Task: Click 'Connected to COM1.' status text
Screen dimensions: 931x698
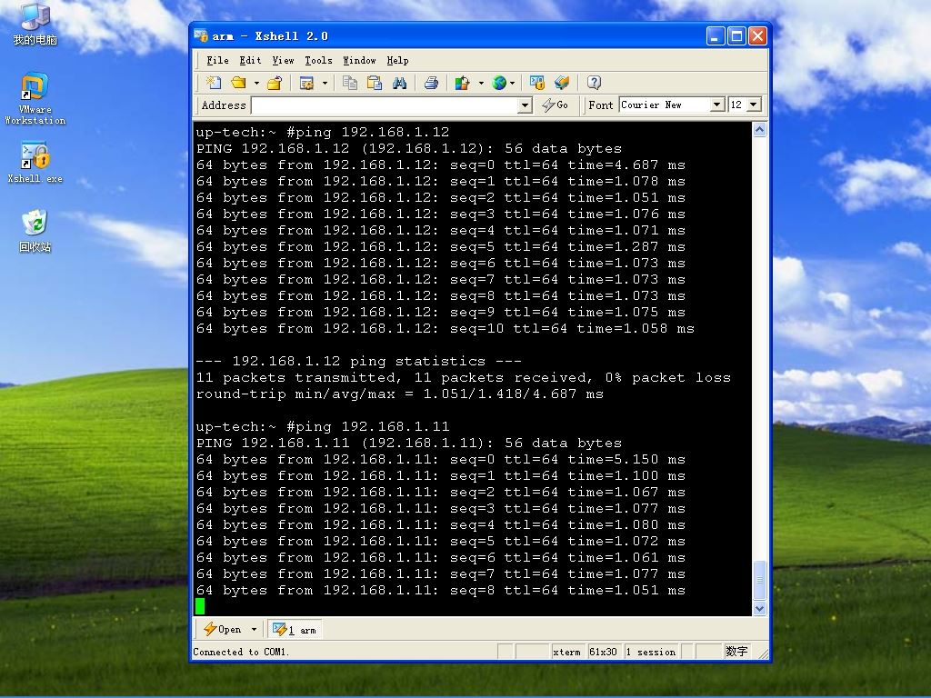Action: (241, 652)
